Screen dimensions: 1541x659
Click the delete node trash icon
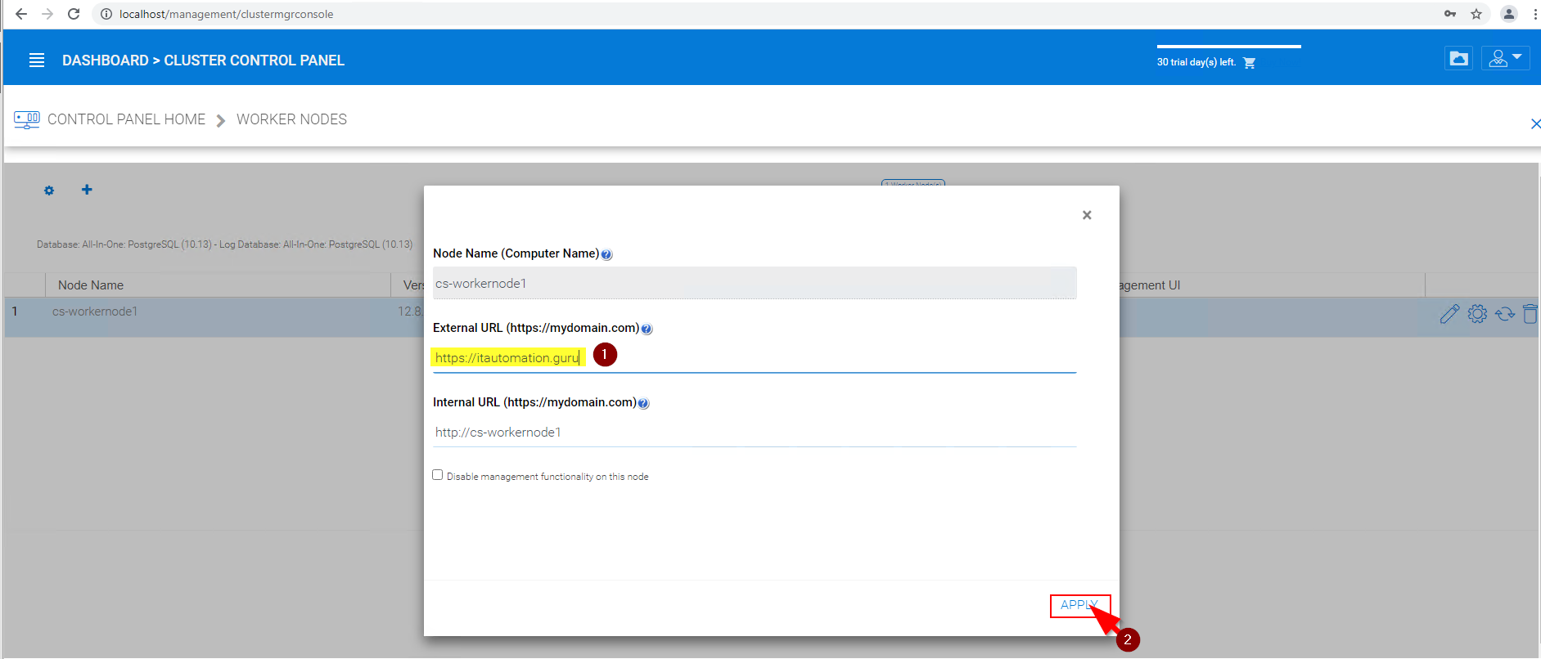point(1530,313)
